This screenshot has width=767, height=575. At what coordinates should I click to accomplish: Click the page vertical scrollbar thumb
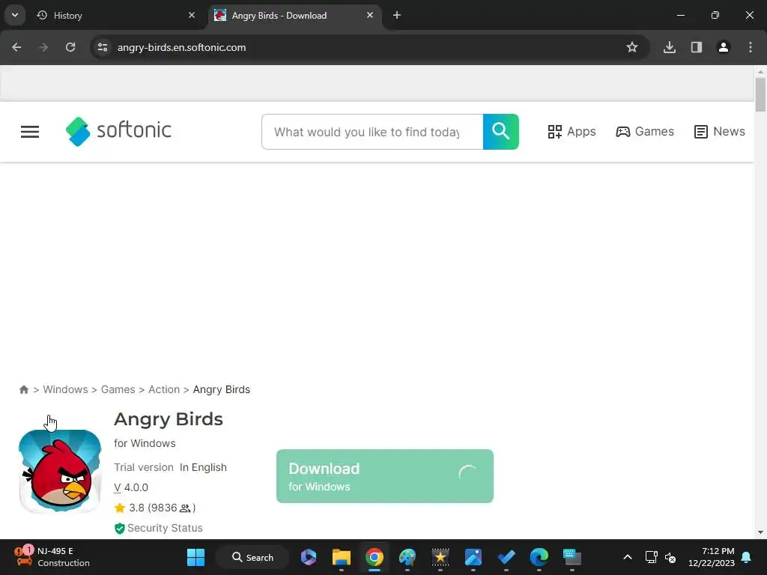click(x=760, y=95)
